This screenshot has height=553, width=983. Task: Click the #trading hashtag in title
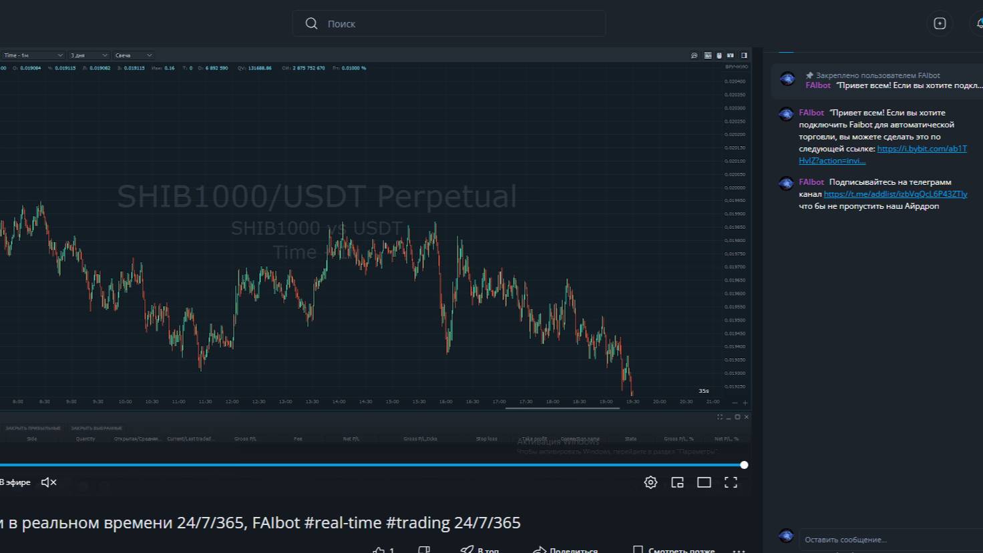[x=418, y=522]
